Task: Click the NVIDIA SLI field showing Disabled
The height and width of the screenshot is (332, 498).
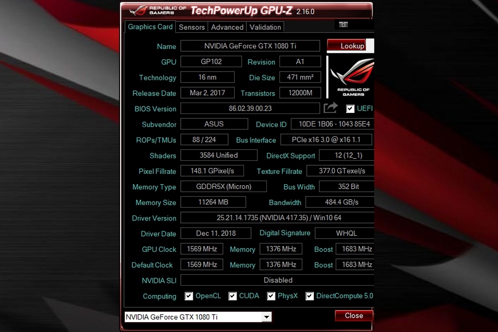Action: click(277, 280)
